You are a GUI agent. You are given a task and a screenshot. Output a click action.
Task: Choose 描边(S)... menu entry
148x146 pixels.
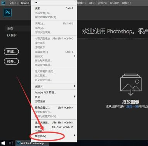54,28
